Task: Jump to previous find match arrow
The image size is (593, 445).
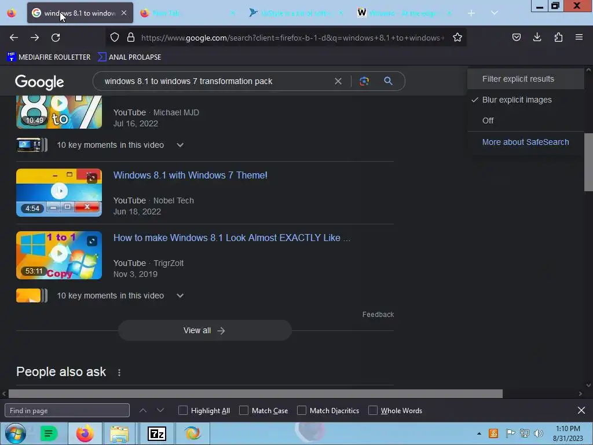Action: click(143, 410)
